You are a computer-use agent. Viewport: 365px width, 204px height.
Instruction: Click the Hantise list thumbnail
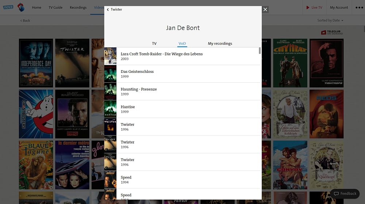[110, 109]
